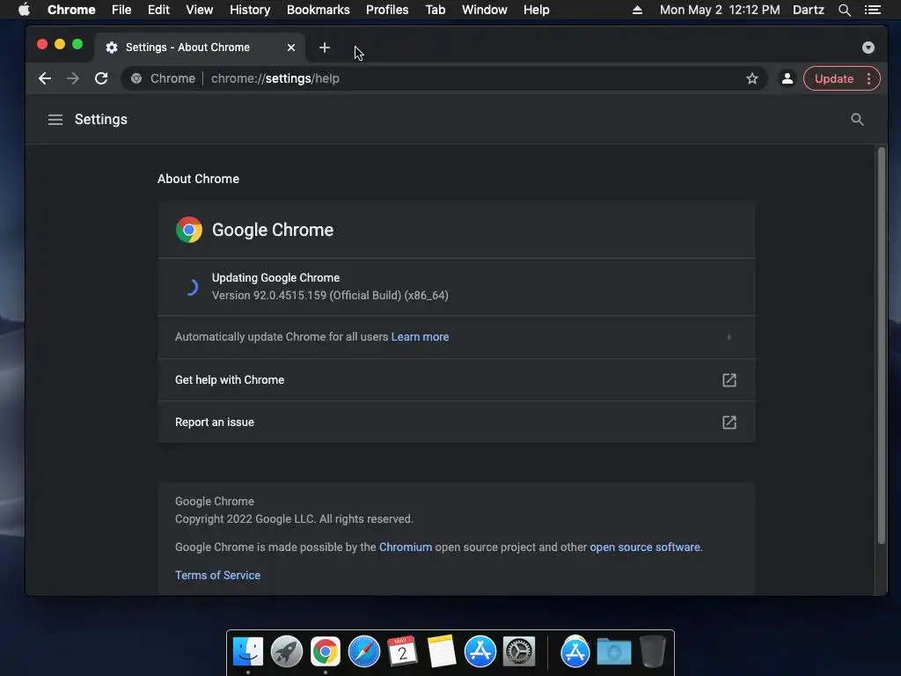Click the Copyright 2022 Google LLC text

pos(294,519)
